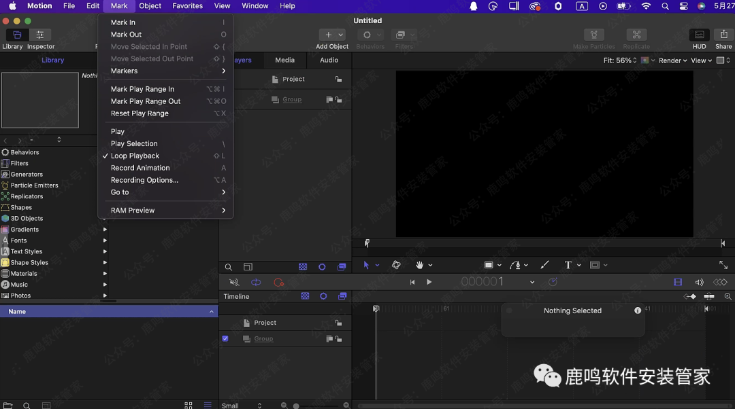Open the Render dropdown menu

point(672,60)
